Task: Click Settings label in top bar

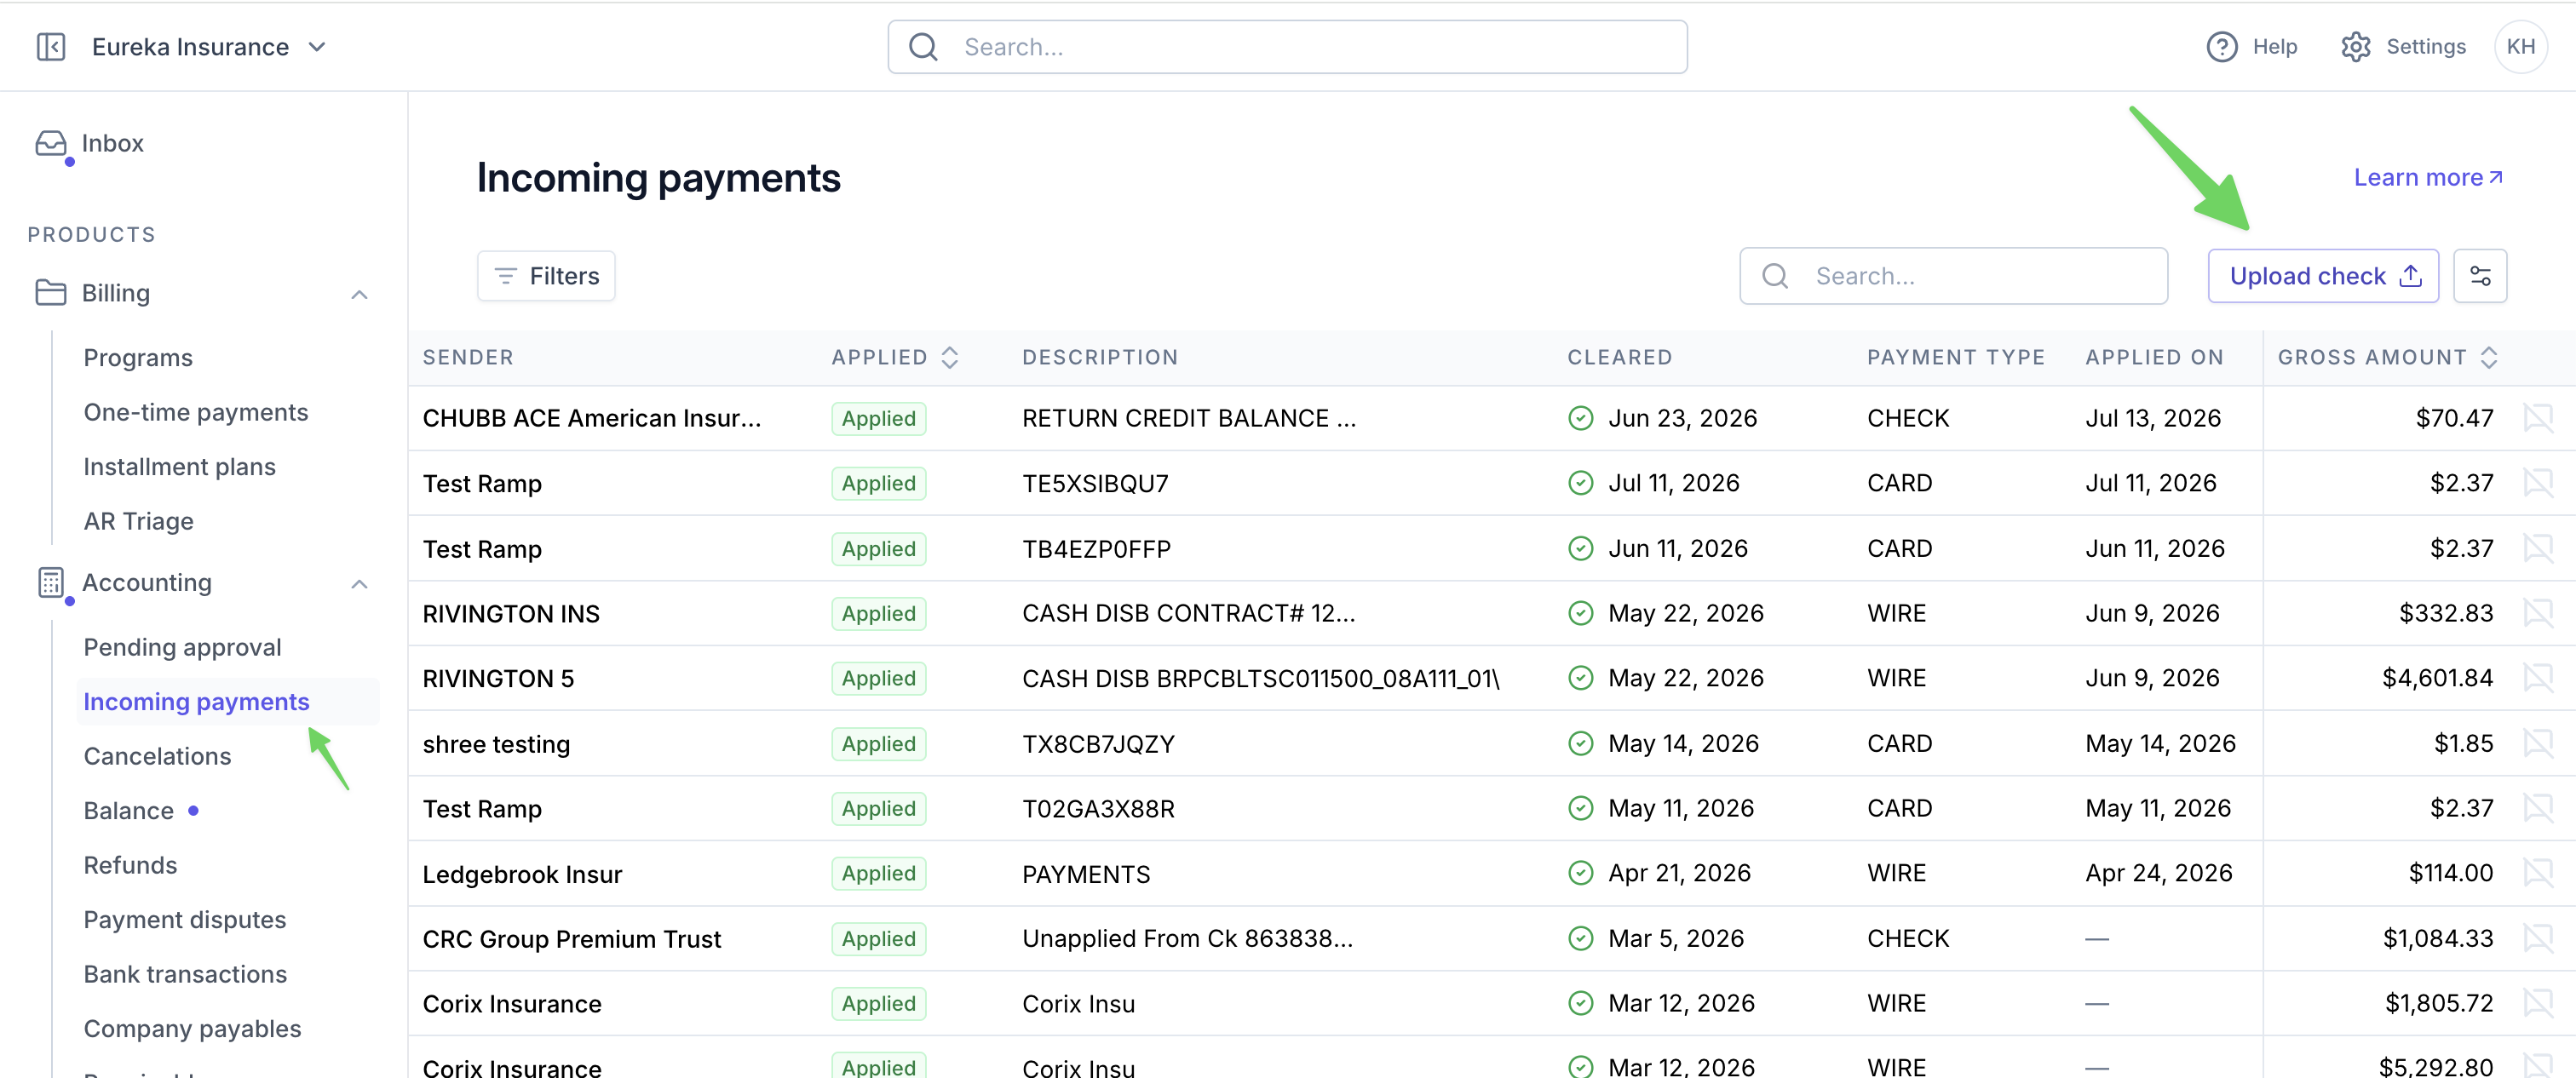Action: click(2425, 47)
